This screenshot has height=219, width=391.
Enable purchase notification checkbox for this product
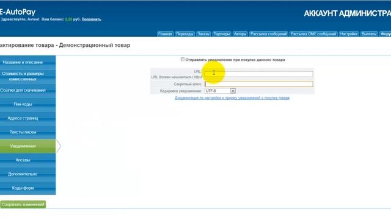click(x=183, y=60)
